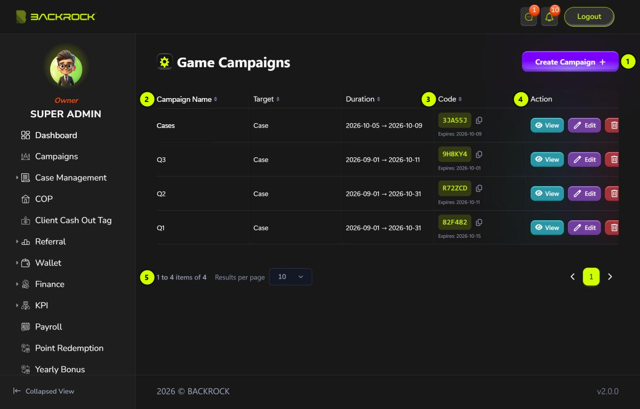Delete the Cases campaign
Viewport: 640px width, 409px height.
[x=612, y=125]
